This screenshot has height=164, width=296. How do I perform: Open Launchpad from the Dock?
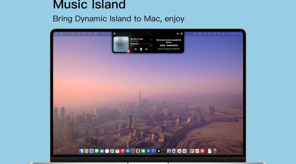pos(86,151)
